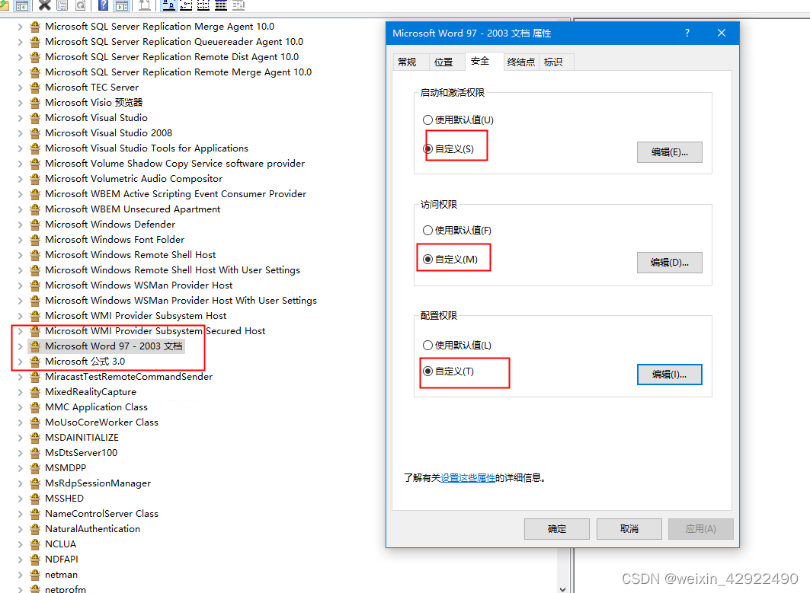Click the up one level folder icon

[7, 6]
